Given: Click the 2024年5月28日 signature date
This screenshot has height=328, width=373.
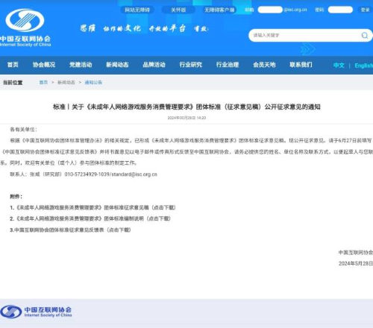Looking at the screenshot, I should tap(356, 263).
